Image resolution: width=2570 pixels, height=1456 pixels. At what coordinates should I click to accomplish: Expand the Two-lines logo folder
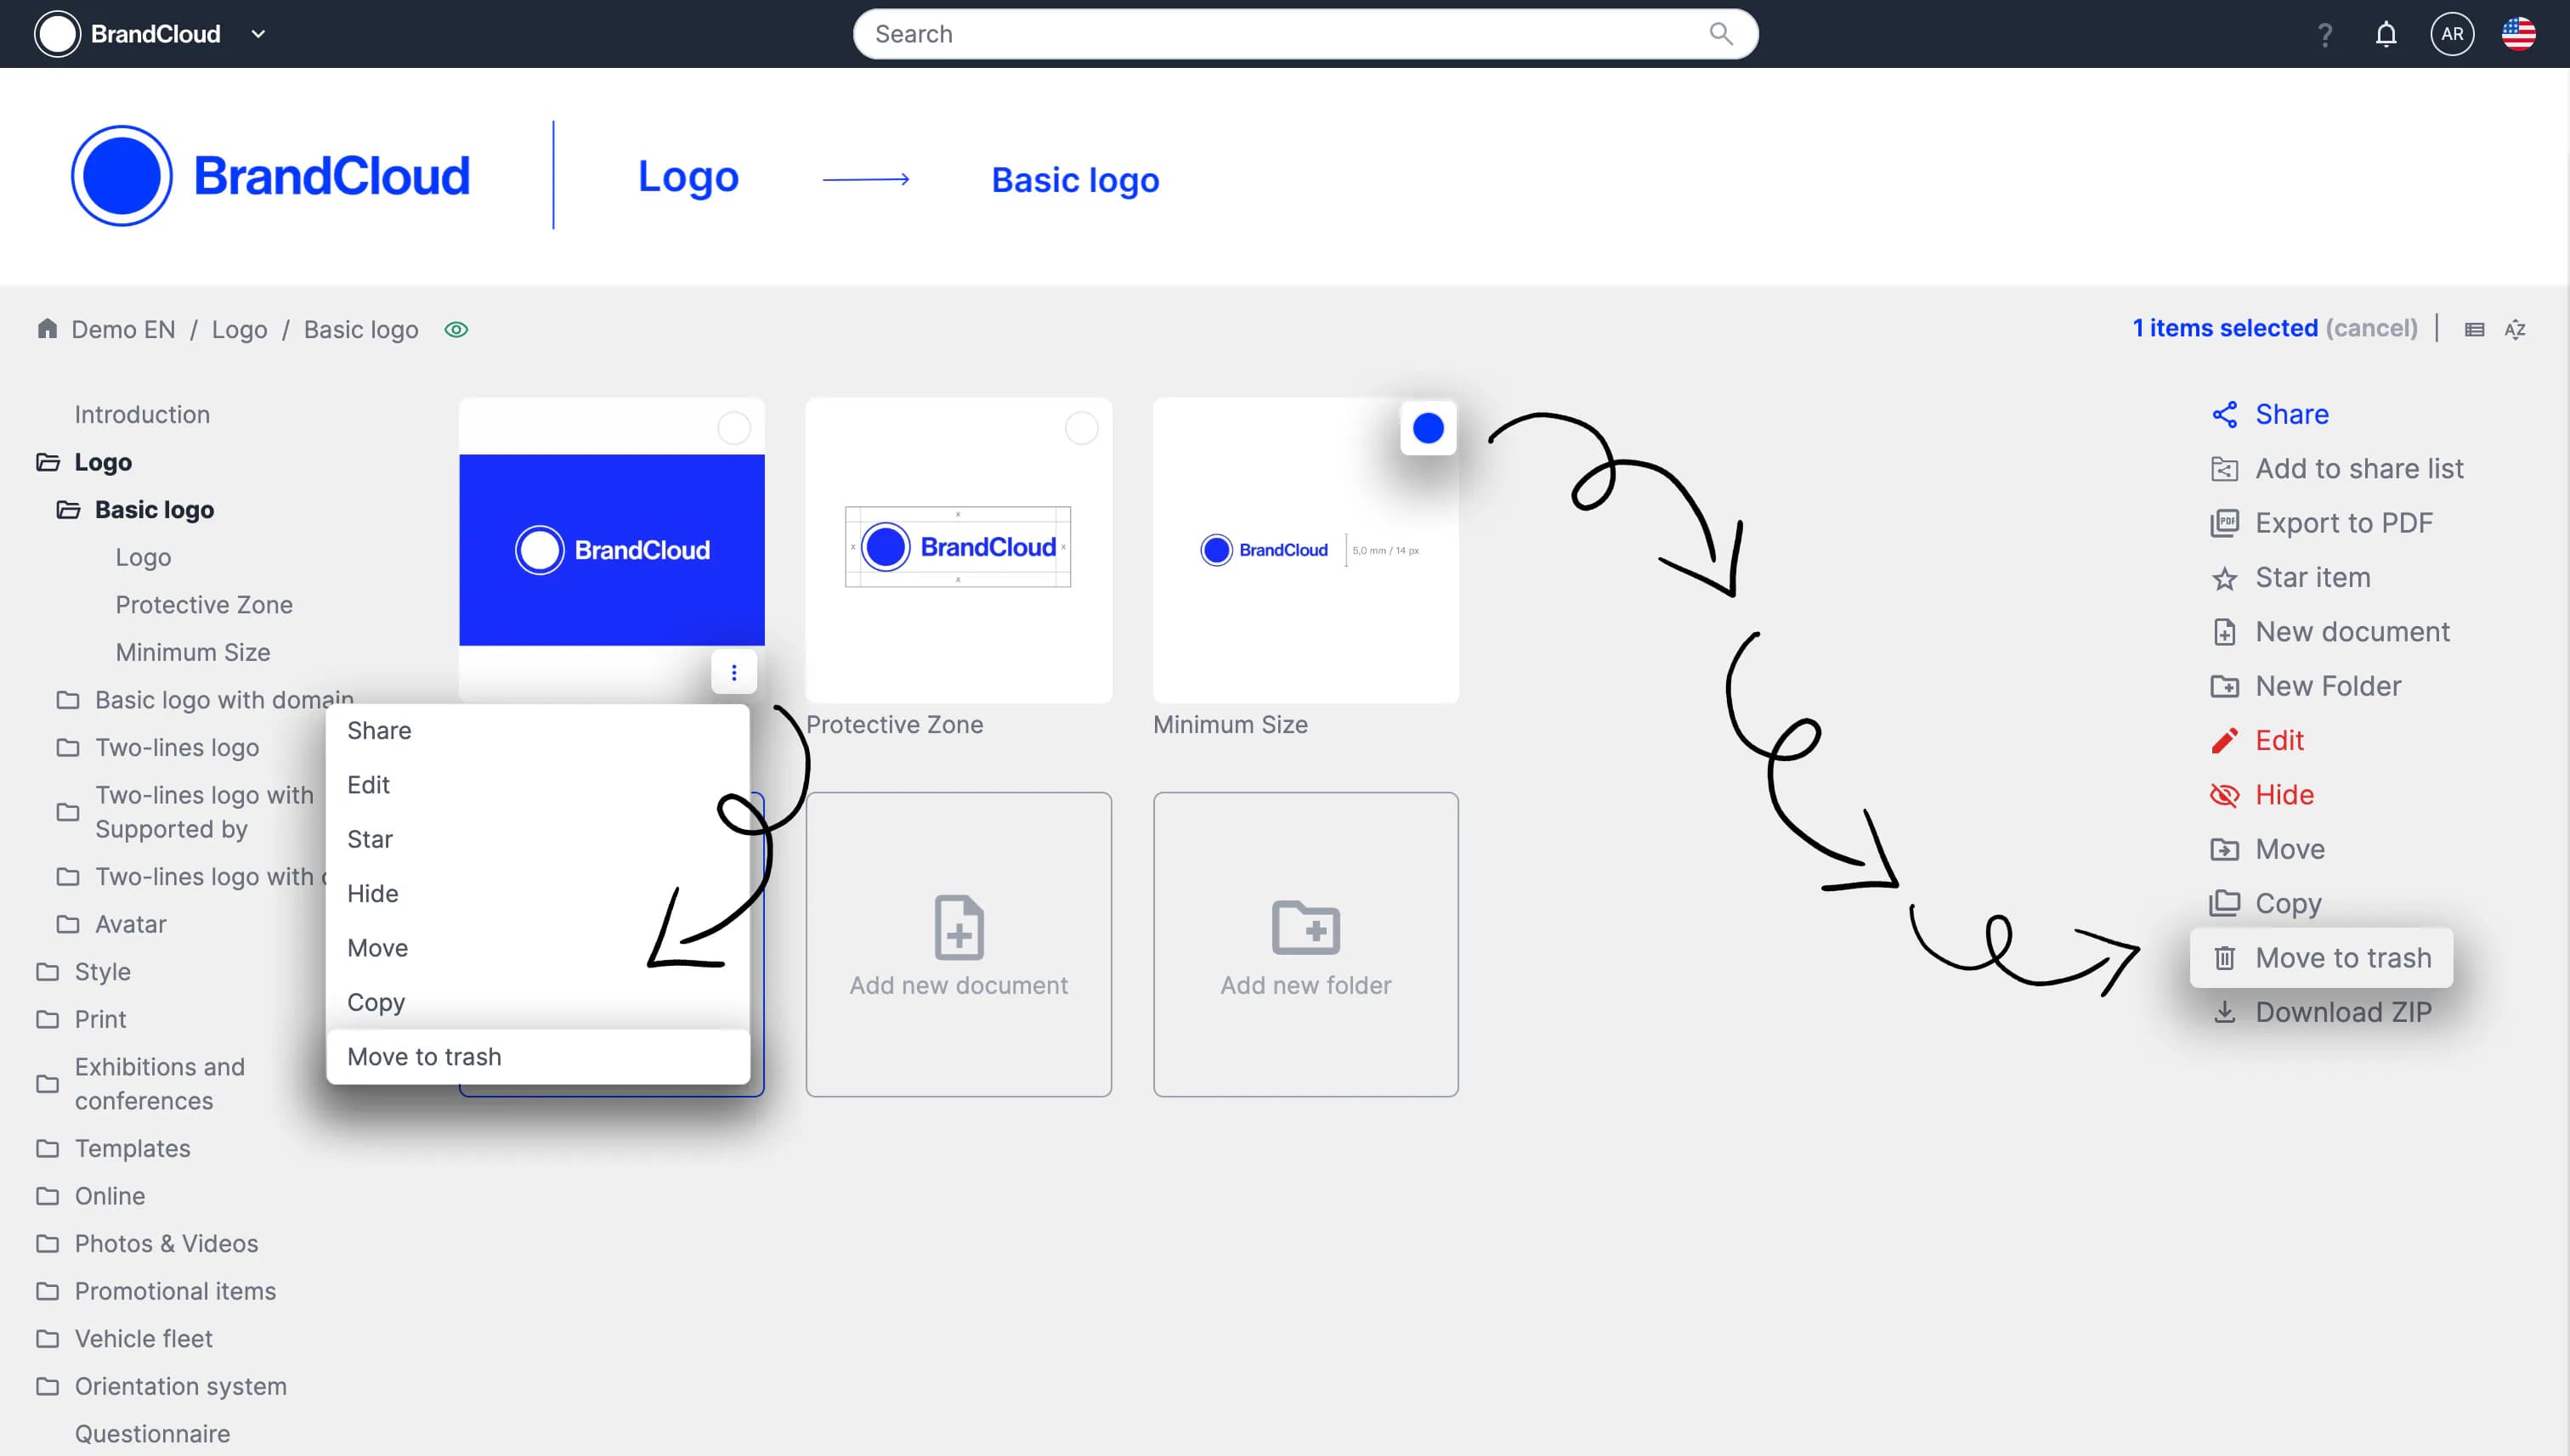tap(176, 747)
